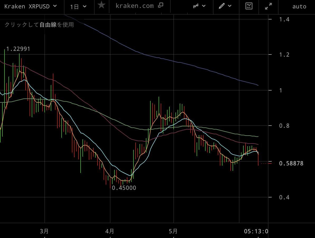Click the external-link icon beside kraken.com
This screenshot has height=238, width=315.
[x=160, y=5]
